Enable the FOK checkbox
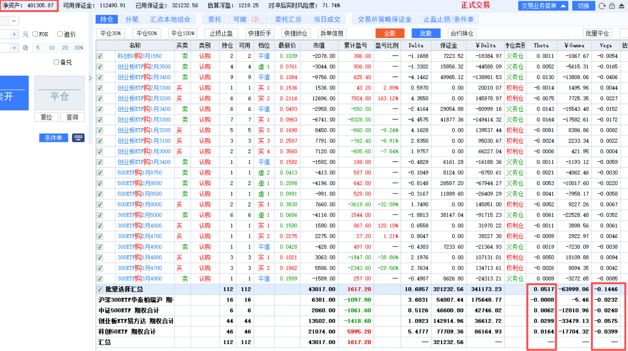Viewport: 628px width, 351px height. point(35,34)
